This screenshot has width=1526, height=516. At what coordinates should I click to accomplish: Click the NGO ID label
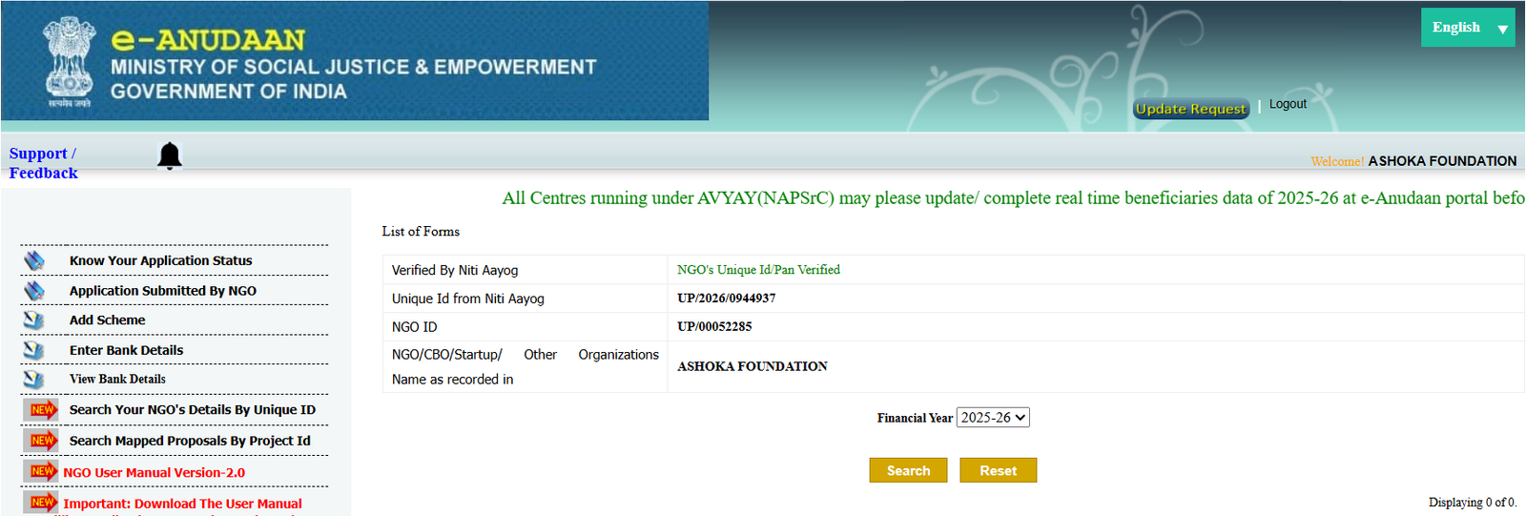point(415,326)
